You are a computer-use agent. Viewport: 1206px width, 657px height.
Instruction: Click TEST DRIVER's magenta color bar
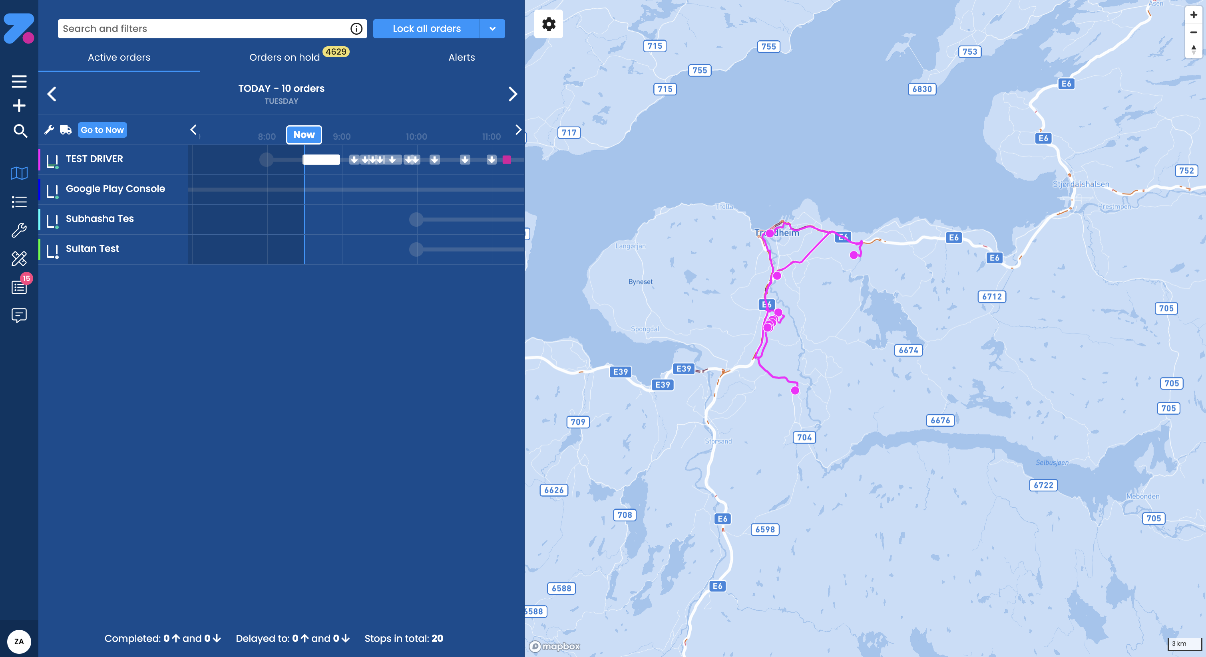tap(40, 159)
